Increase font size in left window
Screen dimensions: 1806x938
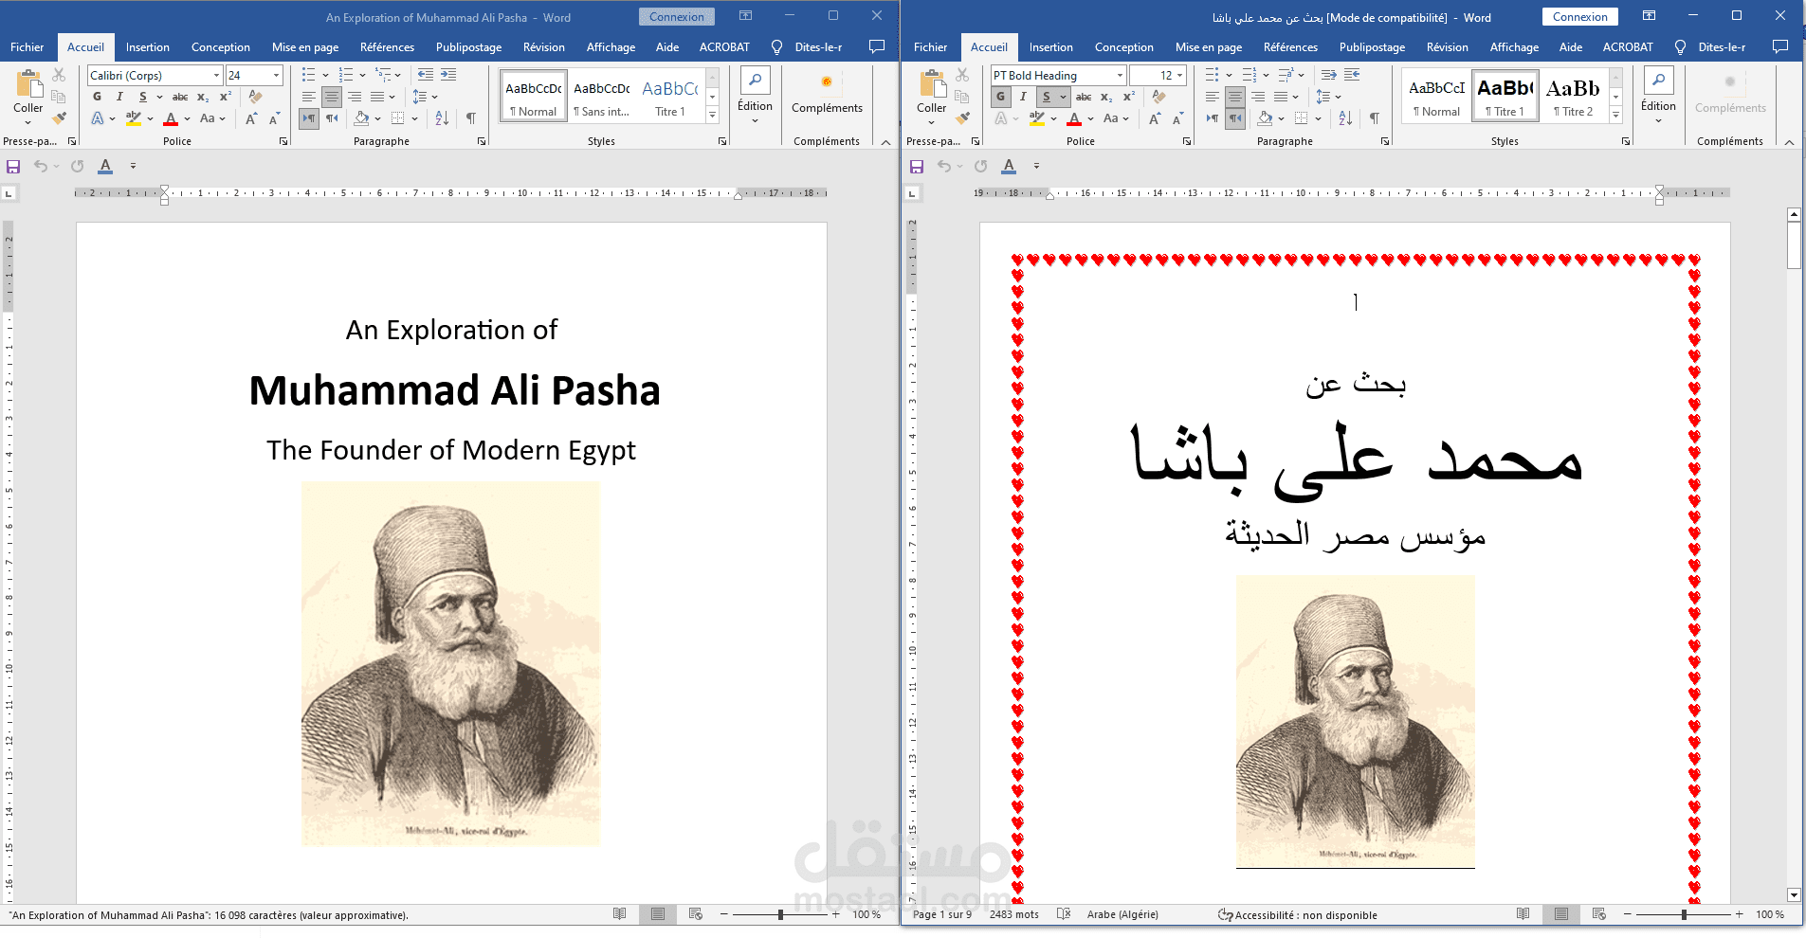pyautogui.click(x=251, y=118)
